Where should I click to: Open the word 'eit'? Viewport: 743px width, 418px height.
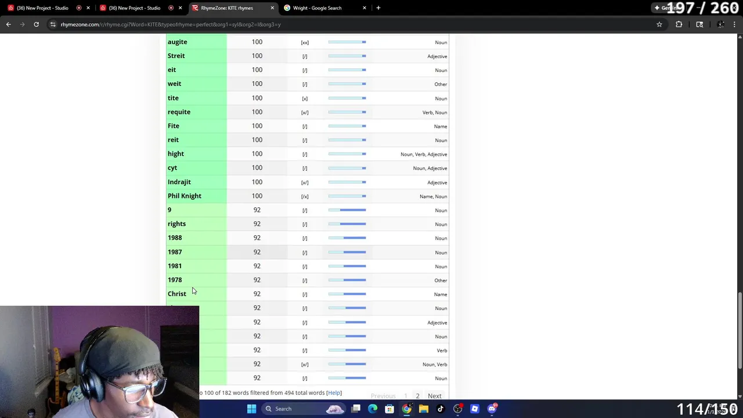pos(171,70)
